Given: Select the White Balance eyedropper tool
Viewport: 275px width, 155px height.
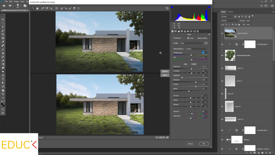Looking at the screenshot, I should click(x=43, y=8).
